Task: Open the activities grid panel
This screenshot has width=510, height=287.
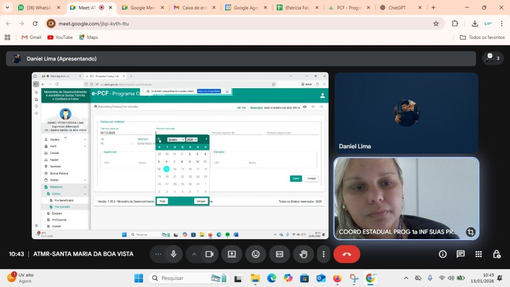Action: [479, 254]
